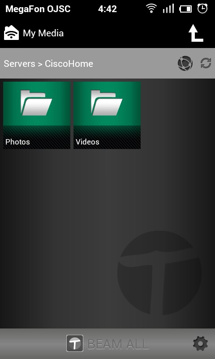The height and width of the screenshot is (359, 215).
Task: Open the Videos folder icon
Action: [x=107, y=103]
